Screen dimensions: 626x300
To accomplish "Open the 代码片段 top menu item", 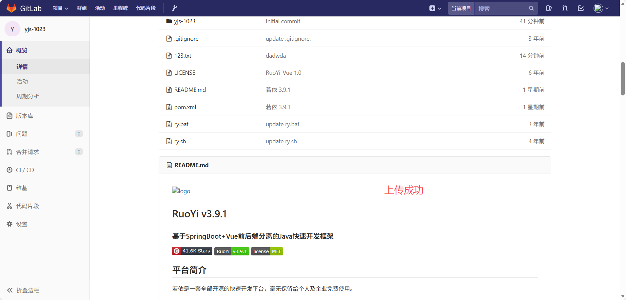I will [146, 8].
